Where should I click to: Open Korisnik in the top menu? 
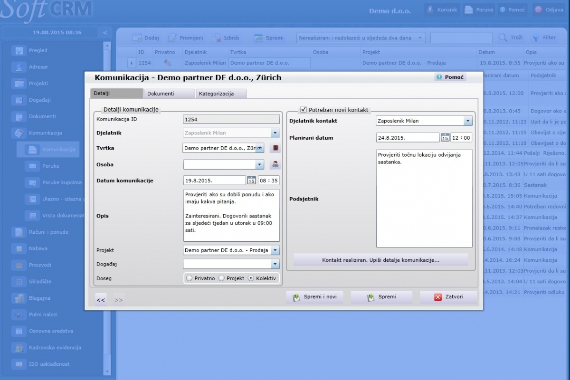pos(442,10)
